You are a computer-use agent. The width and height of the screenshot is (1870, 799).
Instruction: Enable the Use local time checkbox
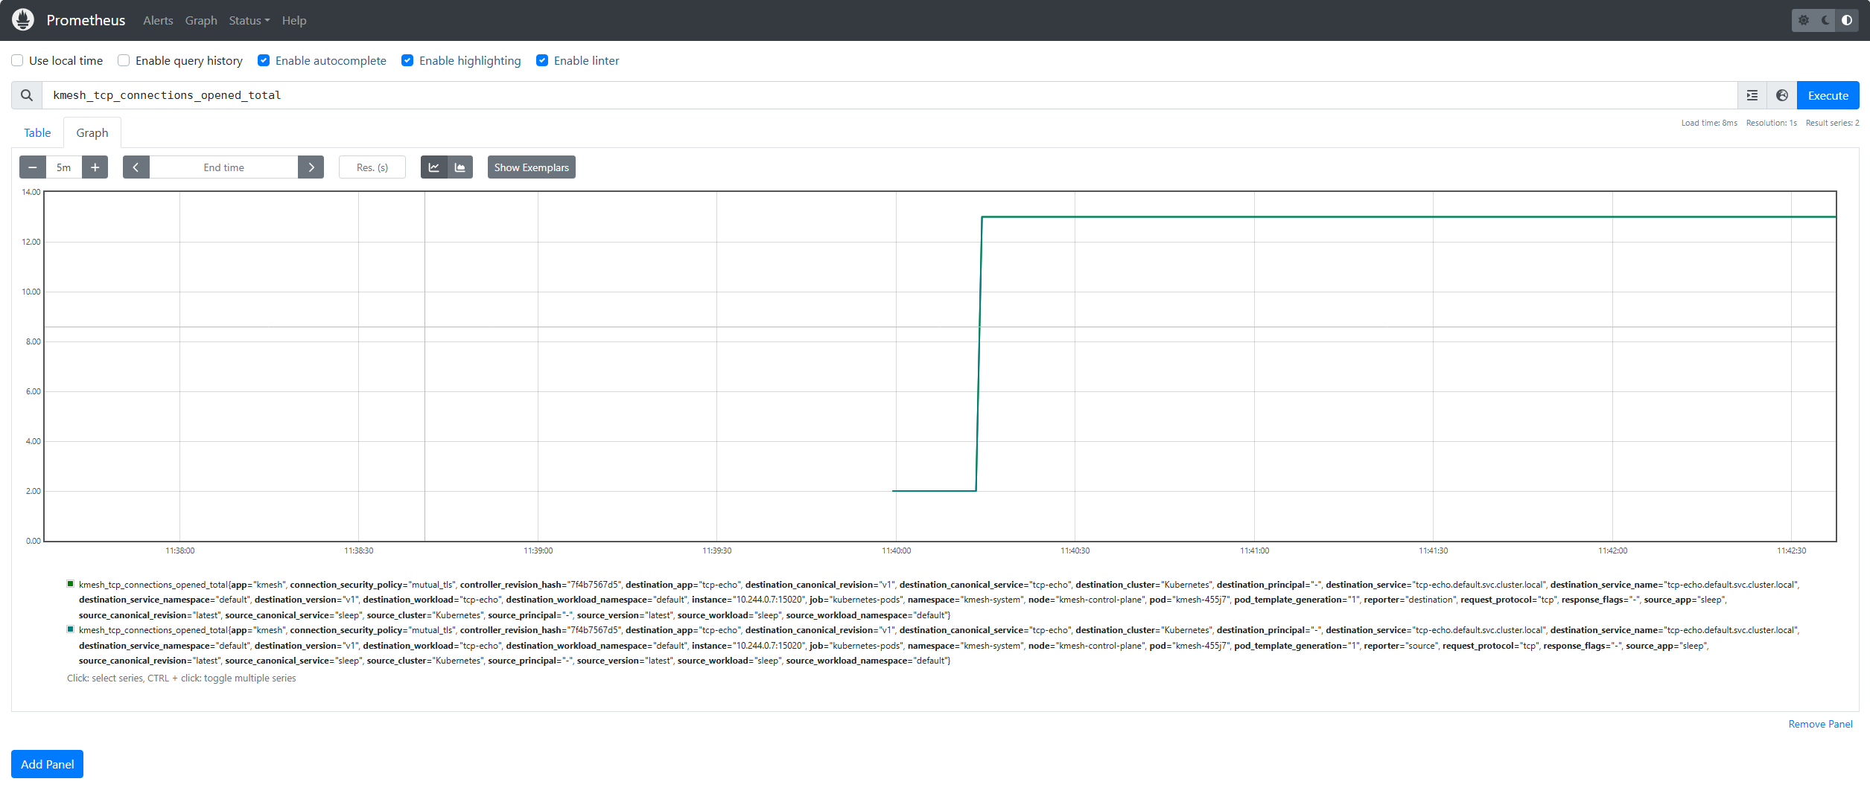coord(17,61)
